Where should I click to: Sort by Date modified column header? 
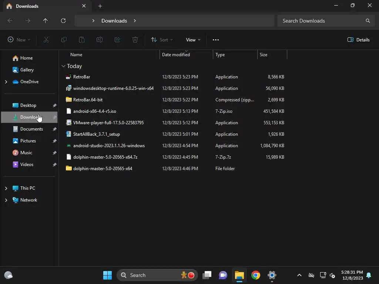[x=176, y=55]
